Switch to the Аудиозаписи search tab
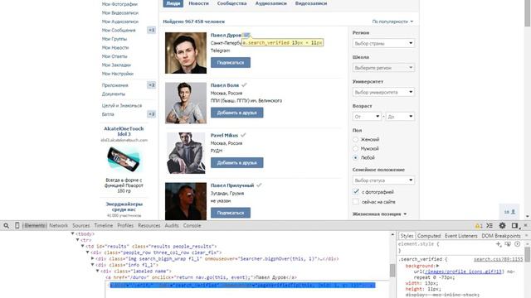The image size is (531, 298). (271, 3)
